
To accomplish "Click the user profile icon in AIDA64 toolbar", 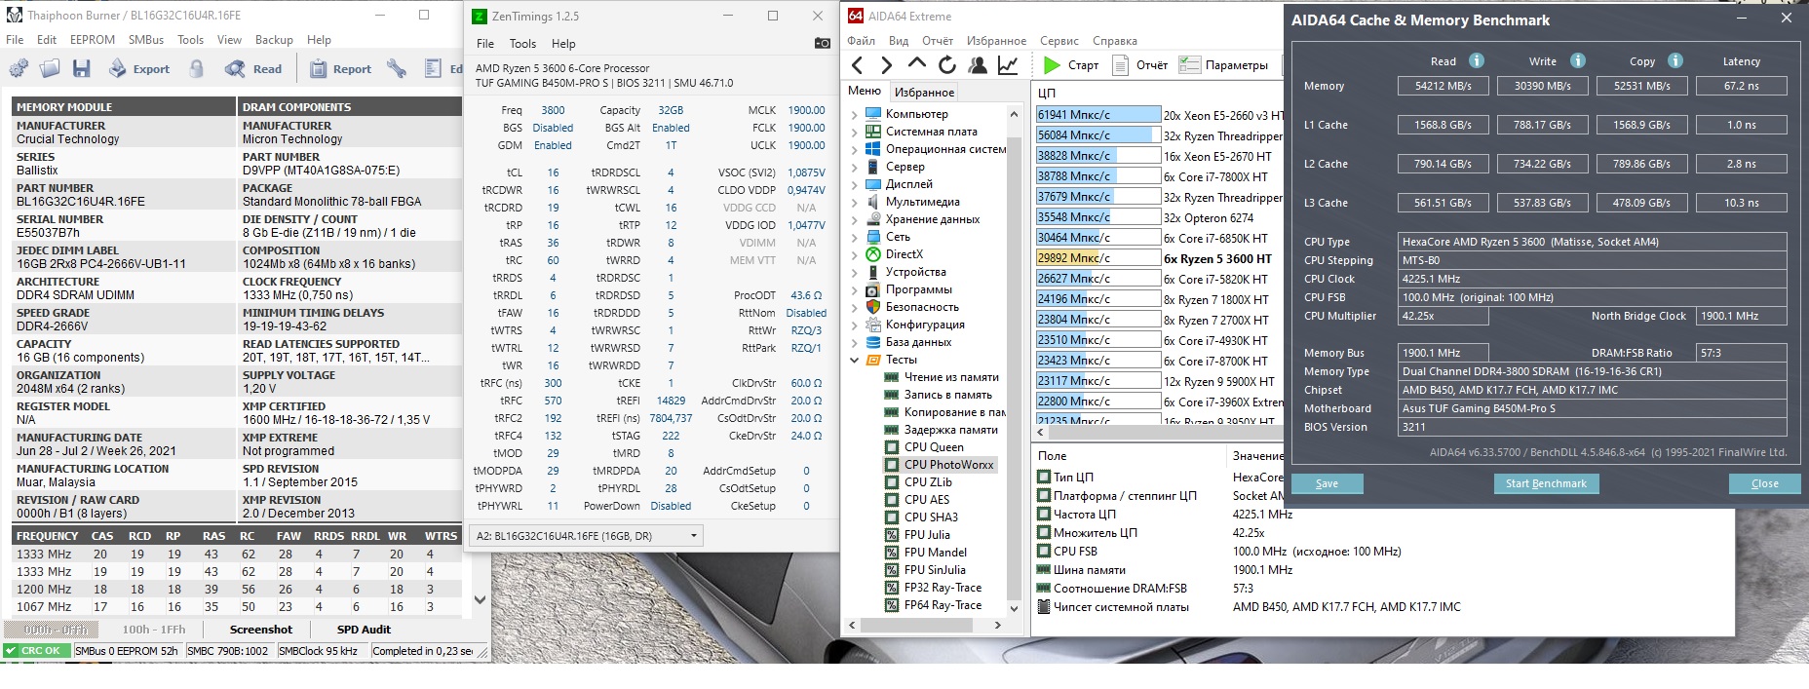I will pyautogui.click(x=978, y=65).
